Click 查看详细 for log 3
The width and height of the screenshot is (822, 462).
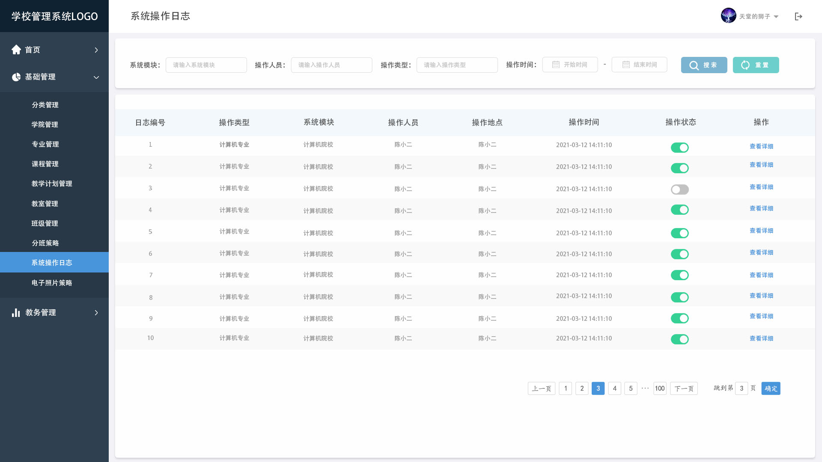761,187
